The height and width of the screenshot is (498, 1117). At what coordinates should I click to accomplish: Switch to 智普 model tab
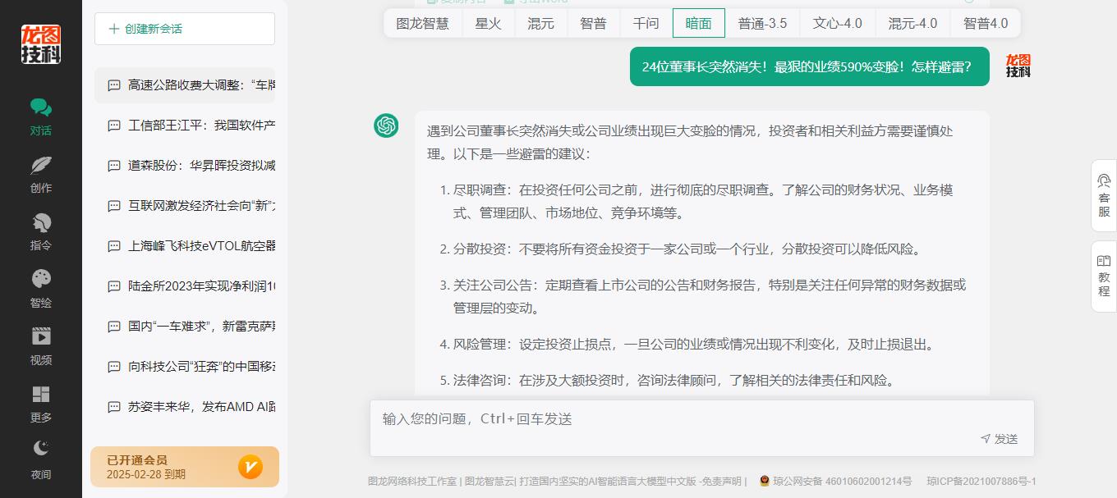click(x=593, y=23)
